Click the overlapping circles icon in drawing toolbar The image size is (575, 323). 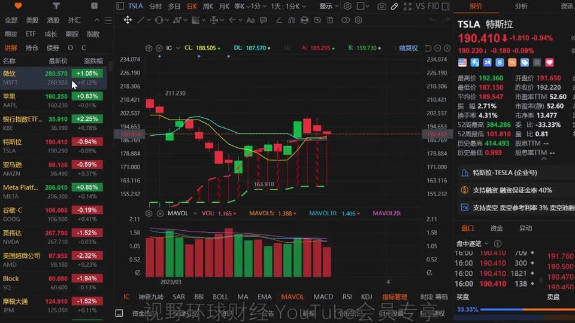(x=346, y=20)
